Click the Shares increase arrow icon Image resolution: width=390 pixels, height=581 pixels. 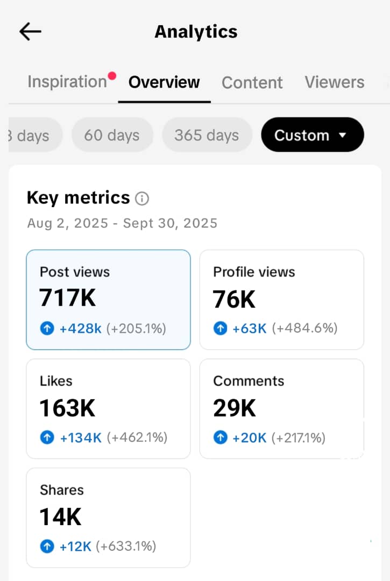pos(47,547)
